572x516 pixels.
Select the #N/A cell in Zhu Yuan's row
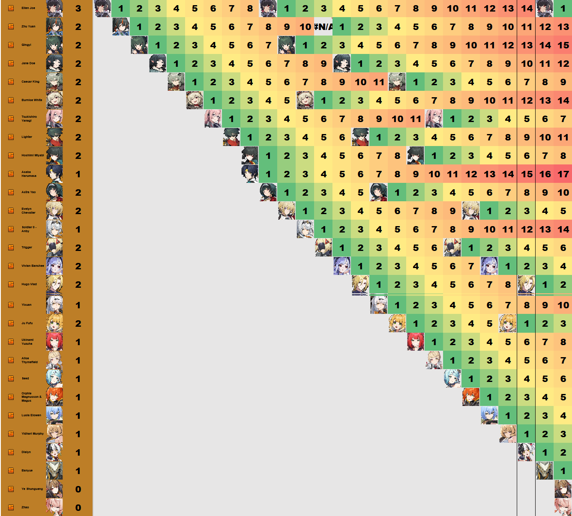[323, 27]
